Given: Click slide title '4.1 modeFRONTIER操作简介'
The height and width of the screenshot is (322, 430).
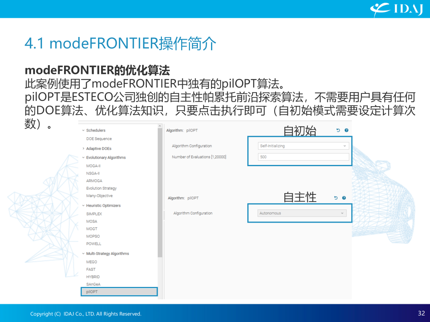Looking at the screenshot, I should coord(120,44).
